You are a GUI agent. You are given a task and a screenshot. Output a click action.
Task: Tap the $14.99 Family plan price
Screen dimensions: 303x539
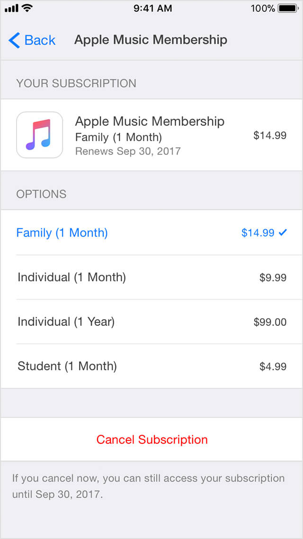point(258,233)
